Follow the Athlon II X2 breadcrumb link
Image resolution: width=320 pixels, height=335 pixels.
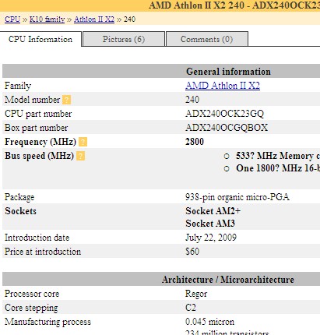click(x=94, y=19)
